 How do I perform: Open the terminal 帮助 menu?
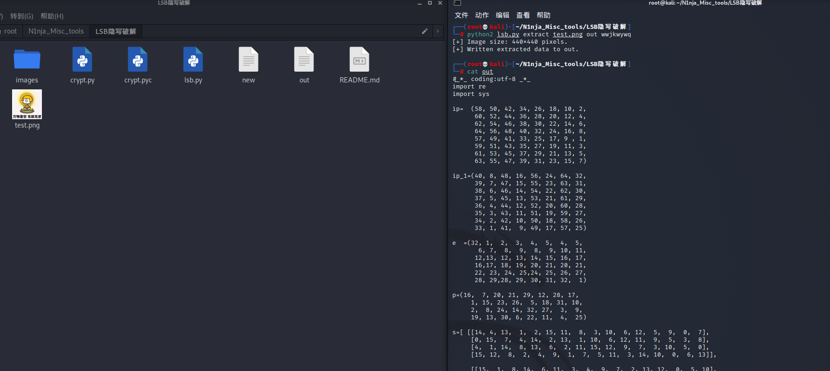[544, 15]
